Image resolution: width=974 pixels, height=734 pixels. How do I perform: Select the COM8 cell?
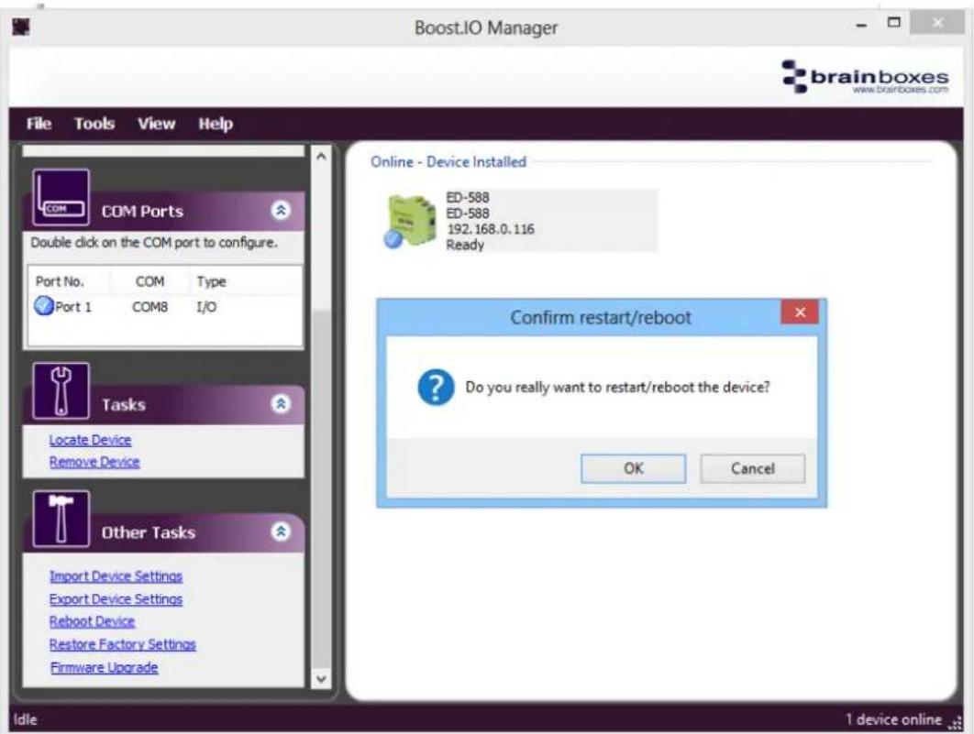click(x=149, y=307)
